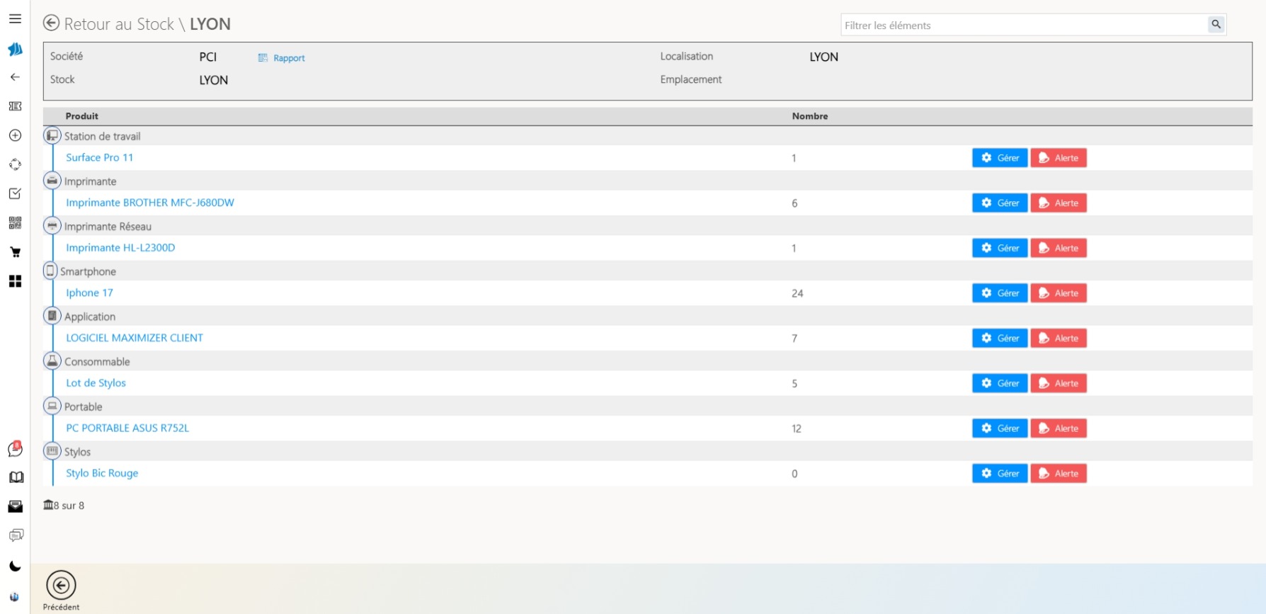Click Gérer for Surface Pro 11

[x=999, y=158]
